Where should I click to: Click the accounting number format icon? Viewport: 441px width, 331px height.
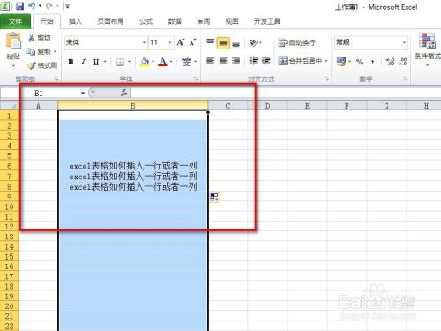[341, 62]
